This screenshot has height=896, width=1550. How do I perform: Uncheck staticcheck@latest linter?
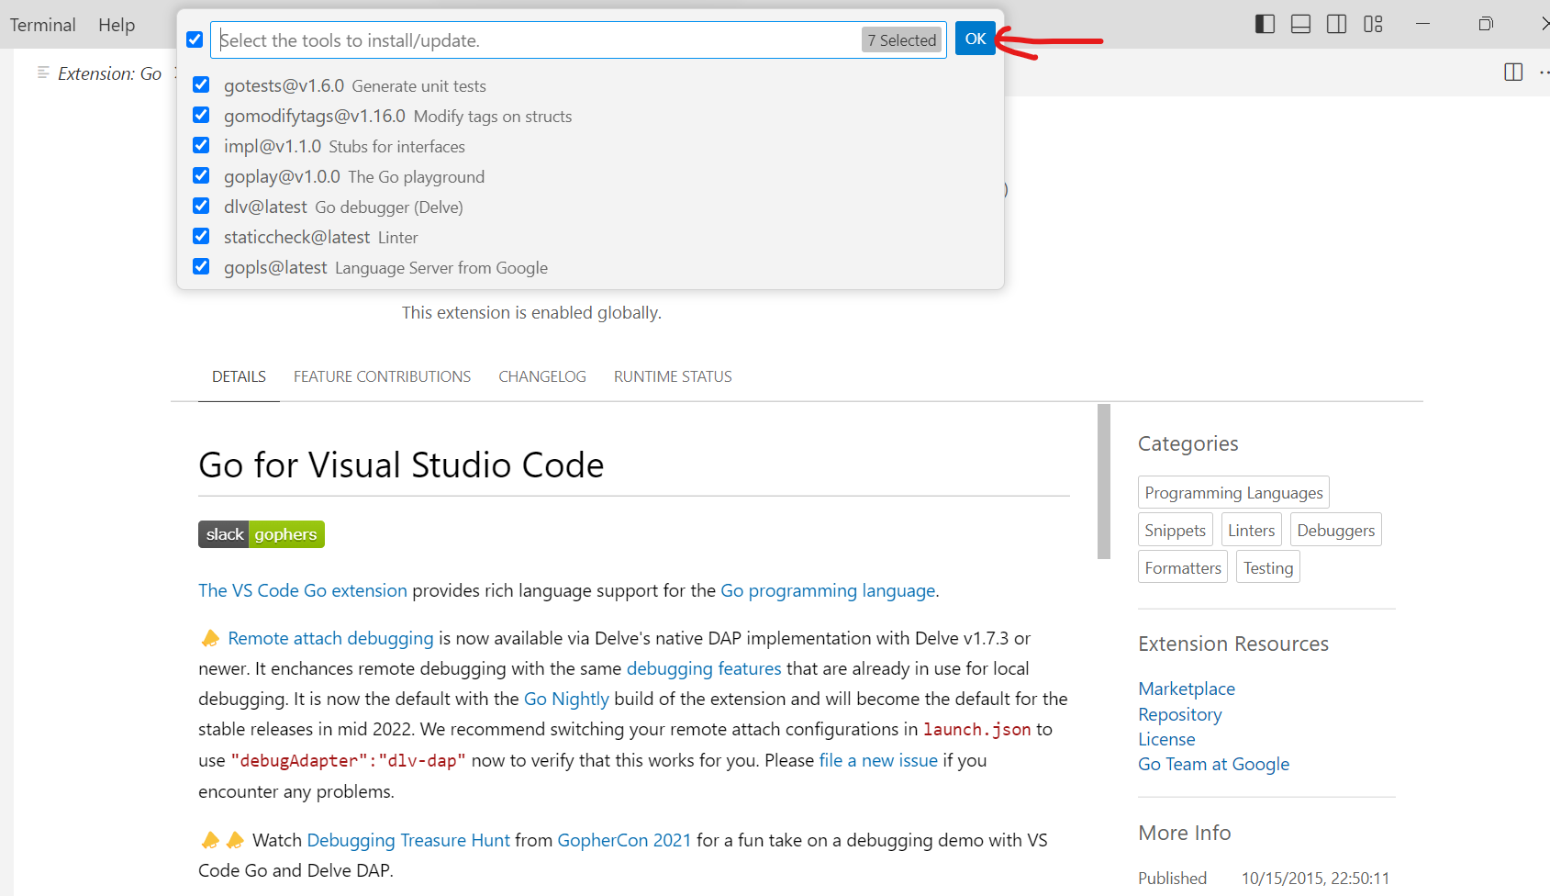coord(201,236)
